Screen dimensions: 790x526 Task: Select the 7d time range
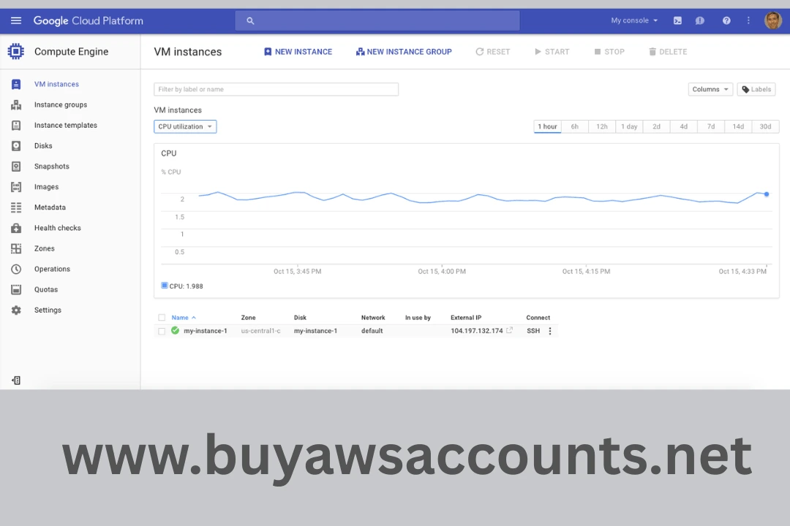[711, 126]
